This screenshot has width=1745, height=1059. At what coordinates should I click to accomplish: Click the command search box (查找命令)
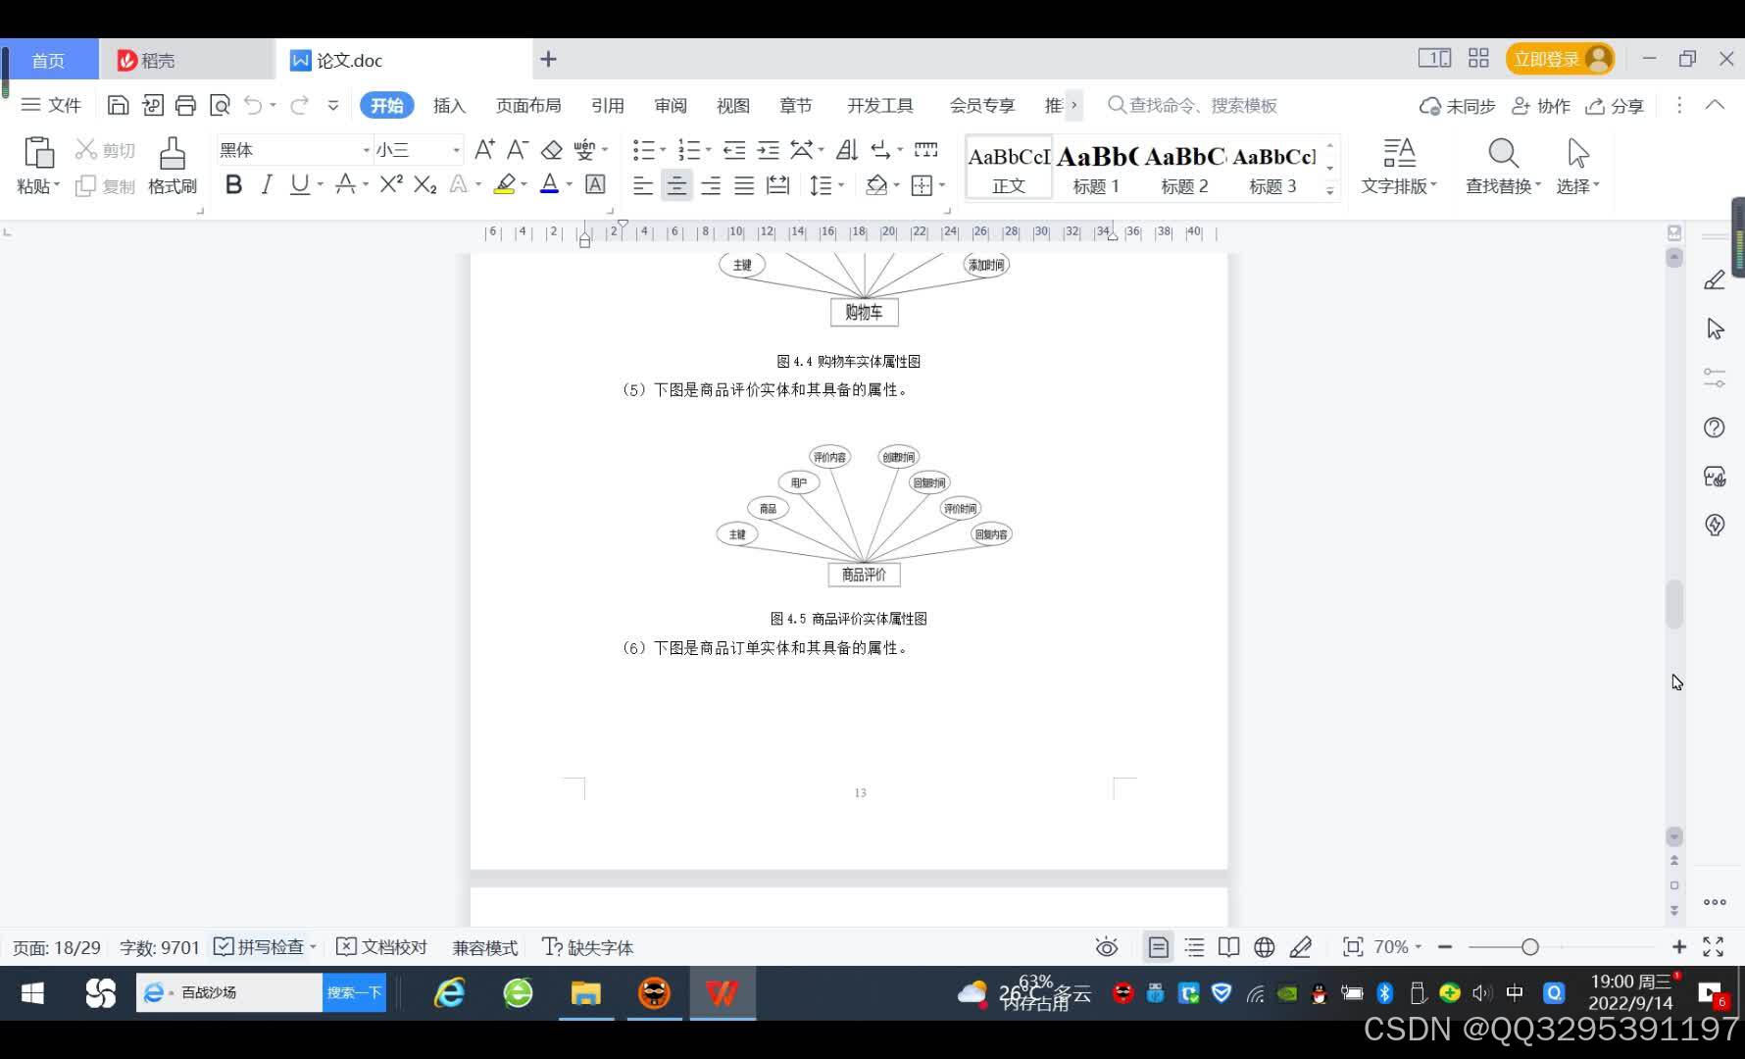point(1193,105)
